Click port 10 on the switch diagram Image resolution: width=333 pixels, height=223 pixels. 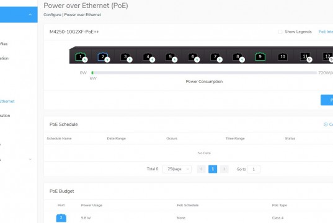[283, 56]
